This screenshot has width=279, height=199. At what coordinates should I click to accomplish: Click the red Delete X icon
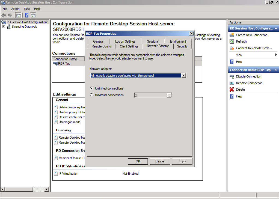click(232, 90)
